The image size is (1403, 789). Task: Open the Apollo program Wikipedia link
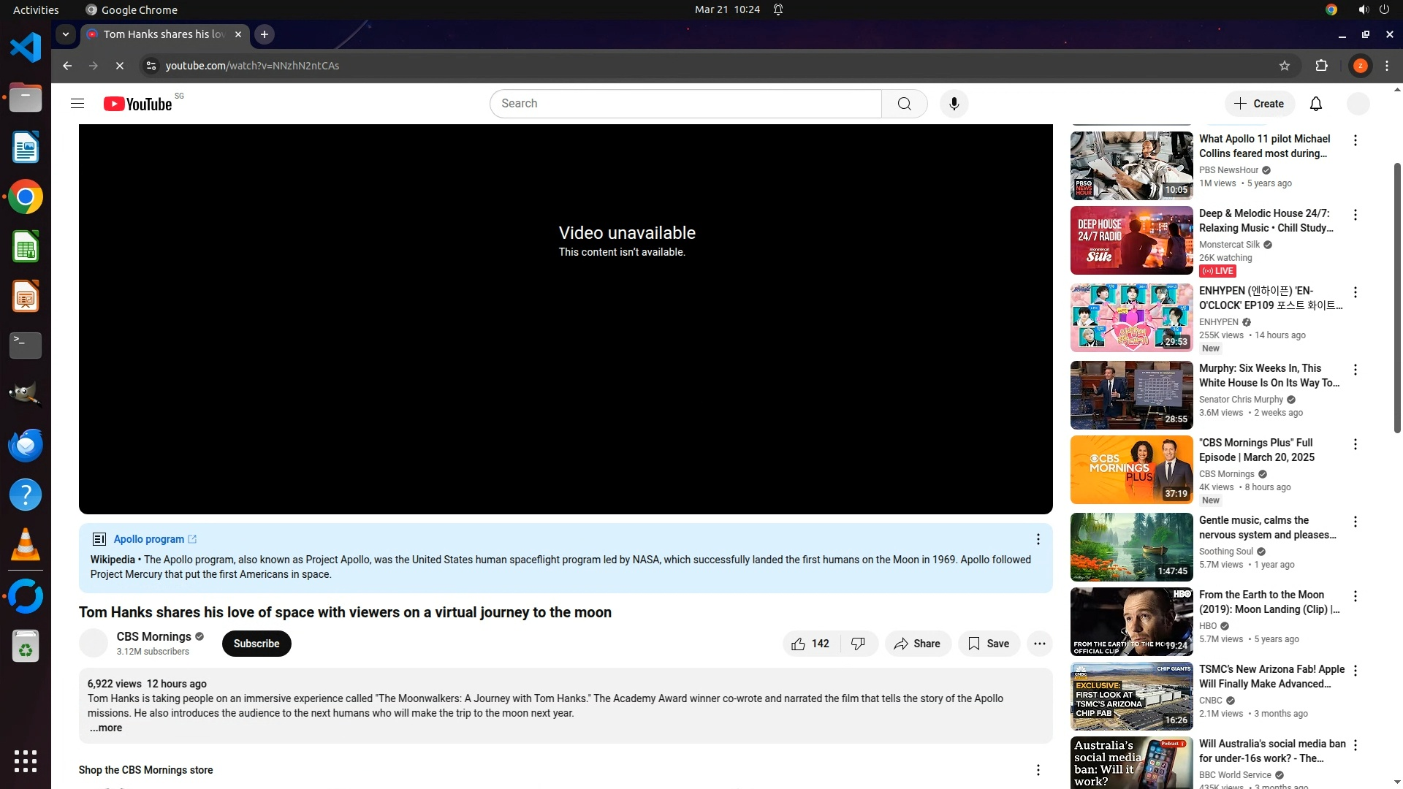point(149,539)
